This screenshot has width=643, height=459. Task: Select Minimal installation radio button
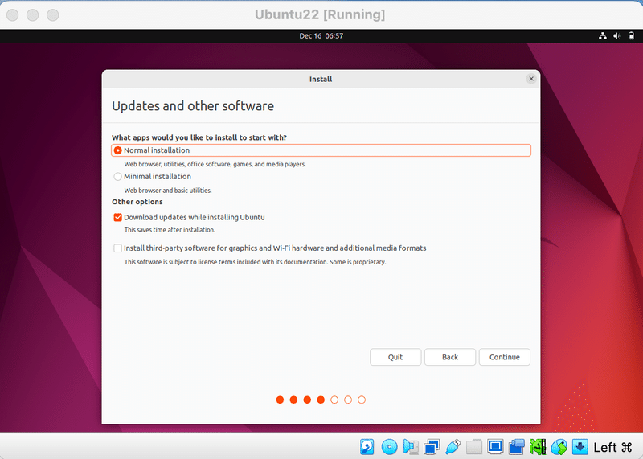pos(117,177)
